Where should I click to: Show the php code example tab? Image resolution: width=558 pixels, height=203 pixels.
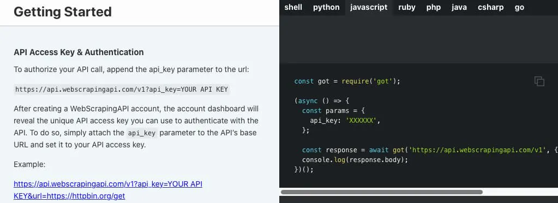(x=434, y=8)
